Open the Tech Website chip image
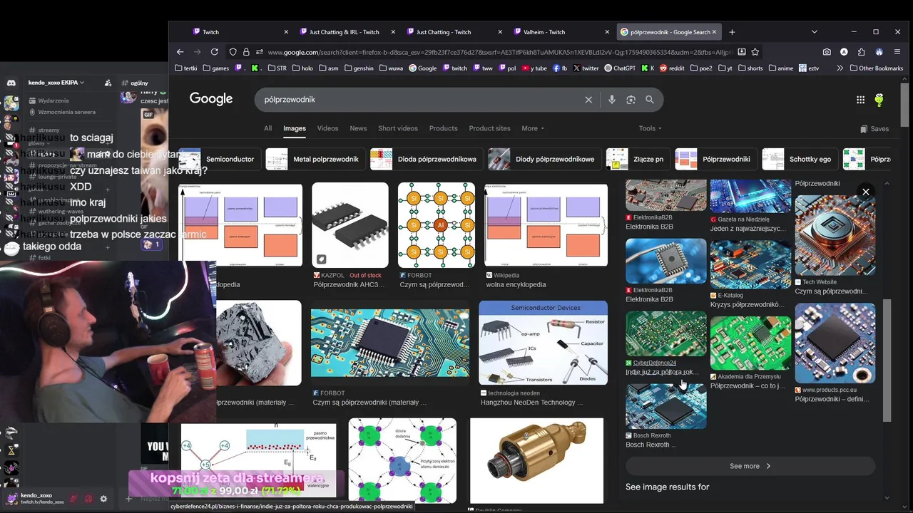 835,235
